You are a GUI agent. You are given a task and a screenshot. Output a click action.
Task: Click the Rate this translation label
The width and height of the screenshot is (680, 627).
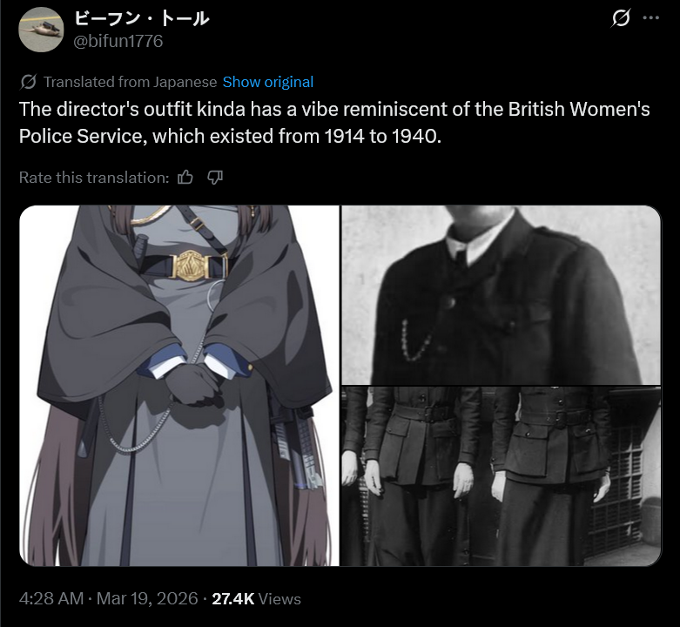point(94,178)
